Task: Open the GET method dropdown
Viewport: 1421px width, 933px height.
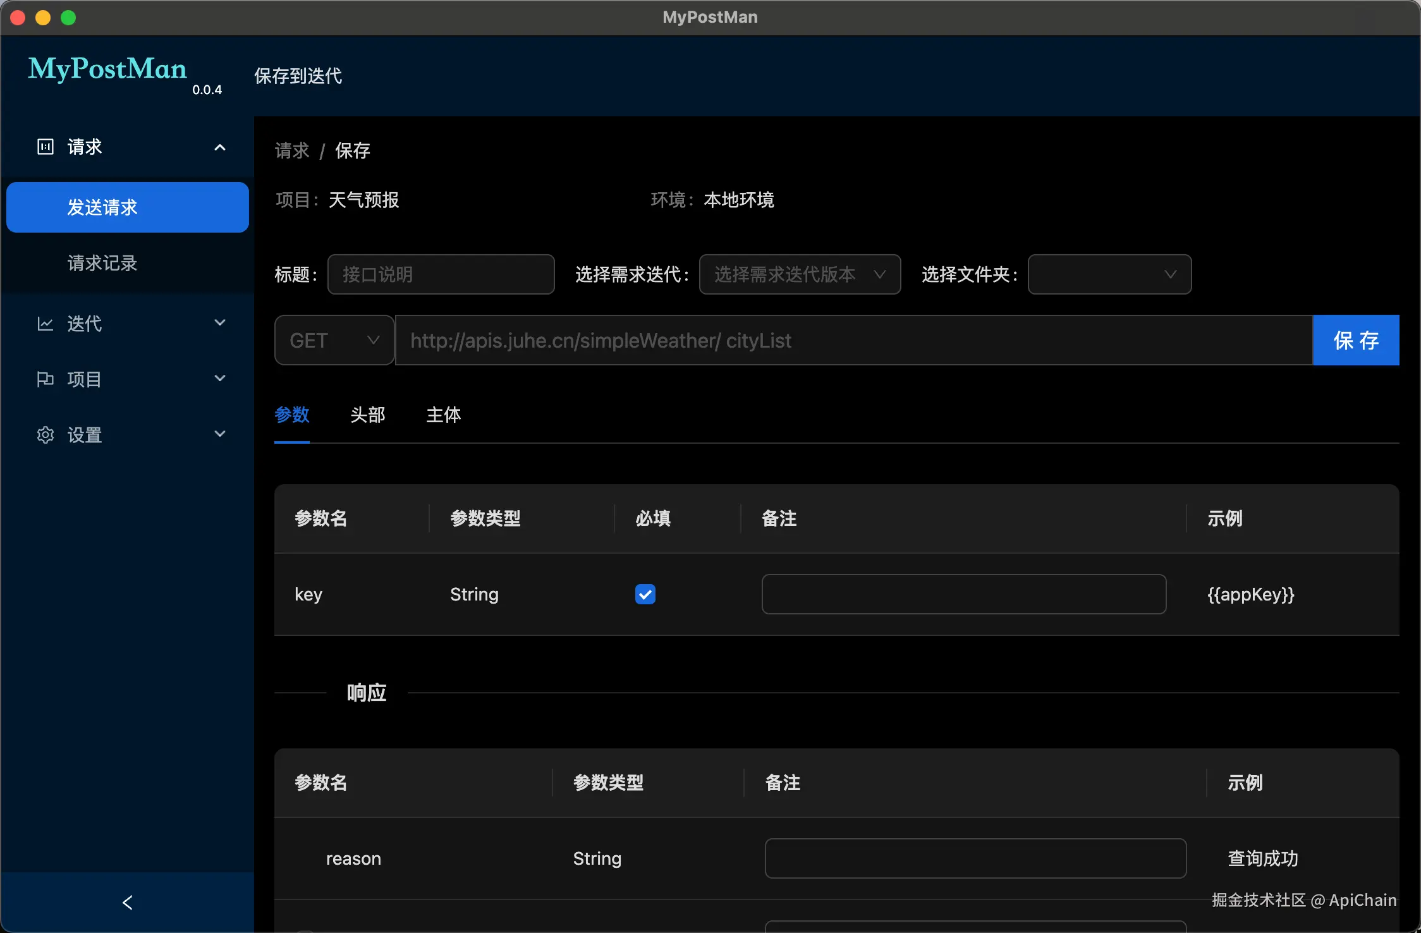Action: [x=334, y=340]
